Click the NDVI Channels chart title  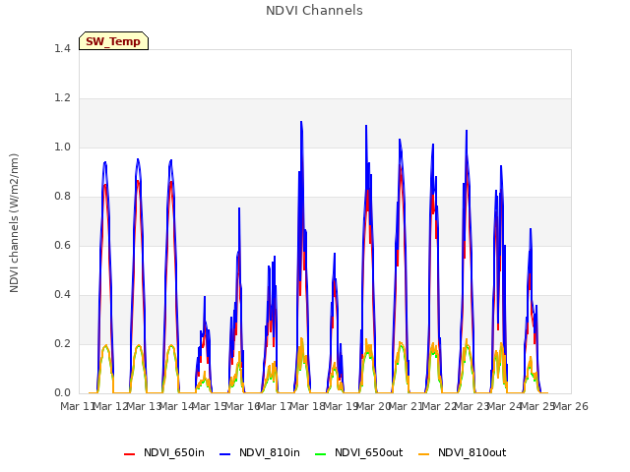(314, 11)
